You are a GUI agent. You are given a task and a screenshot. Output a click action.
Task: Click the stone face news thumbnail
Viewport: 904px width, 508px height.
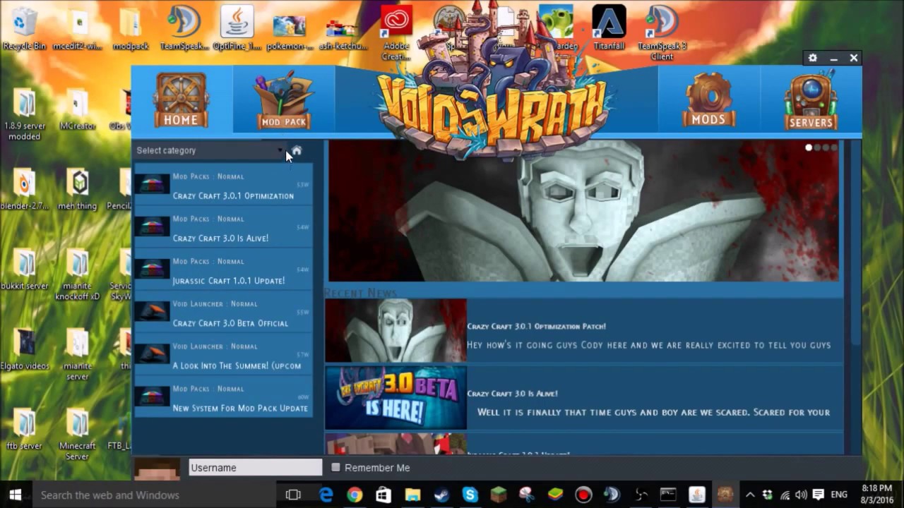(x=395, y=330)
